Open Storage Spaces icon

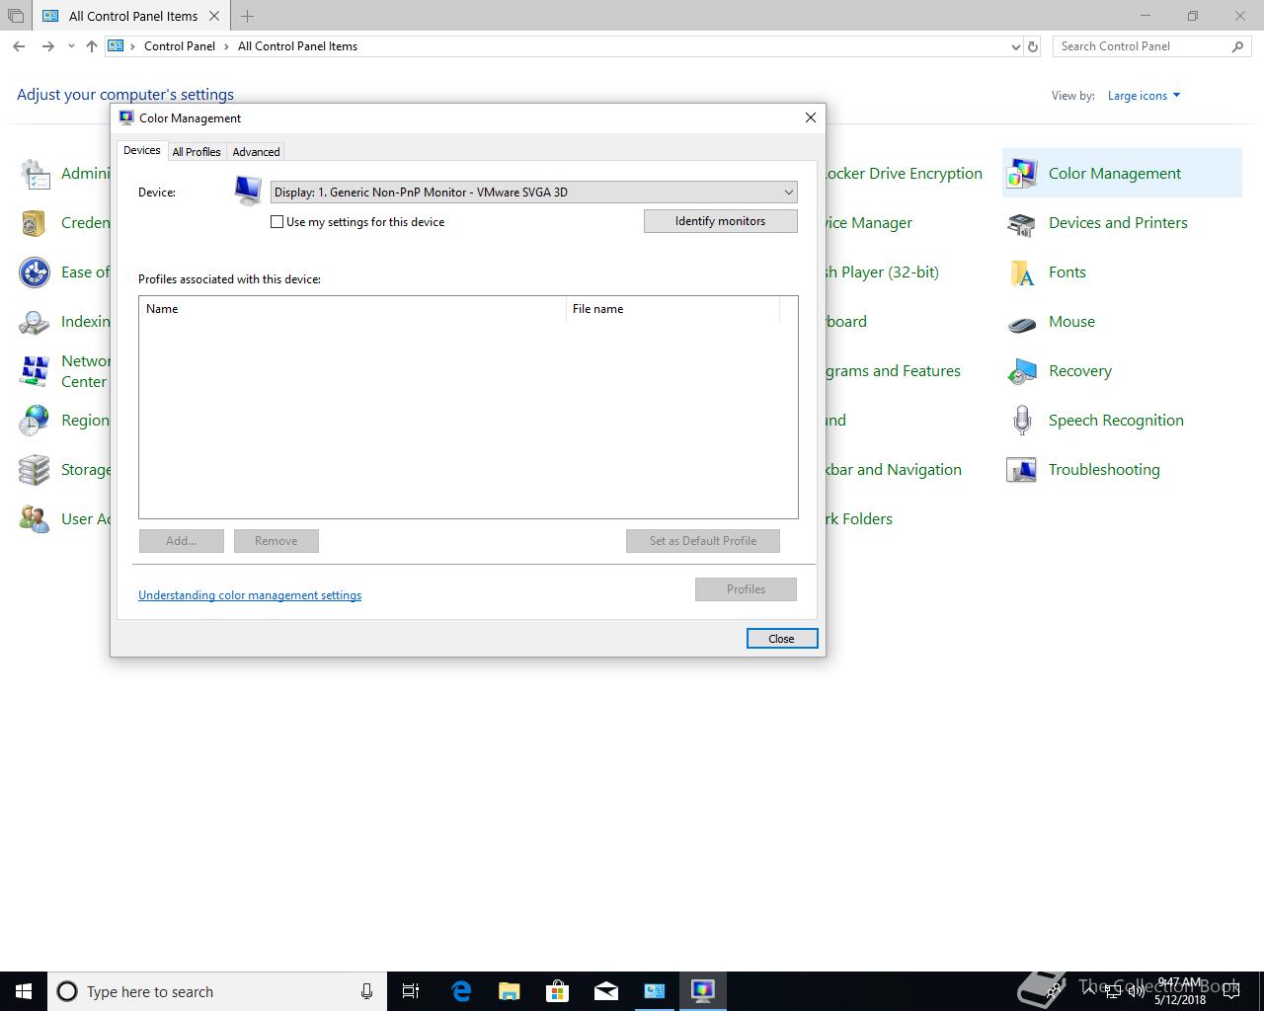(x=35, y=470)
